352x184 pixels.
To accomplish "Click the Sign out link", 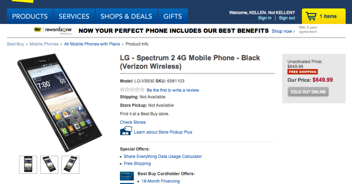I will [x=287, y=18].
